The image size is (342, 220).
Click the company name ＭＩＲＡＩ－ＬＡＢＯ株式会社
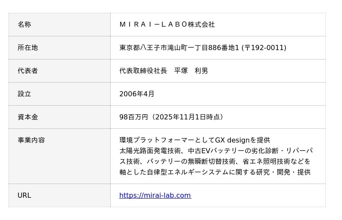167,25
